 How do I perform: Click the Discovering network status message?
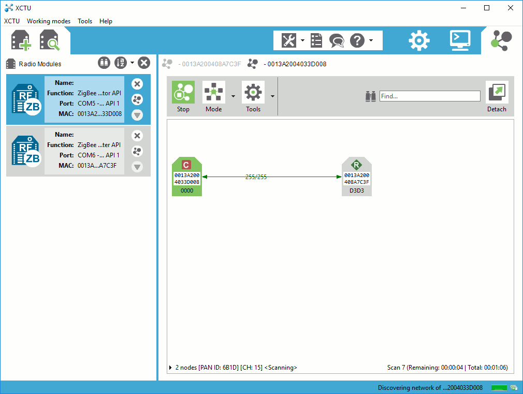(x=430, y=388)
